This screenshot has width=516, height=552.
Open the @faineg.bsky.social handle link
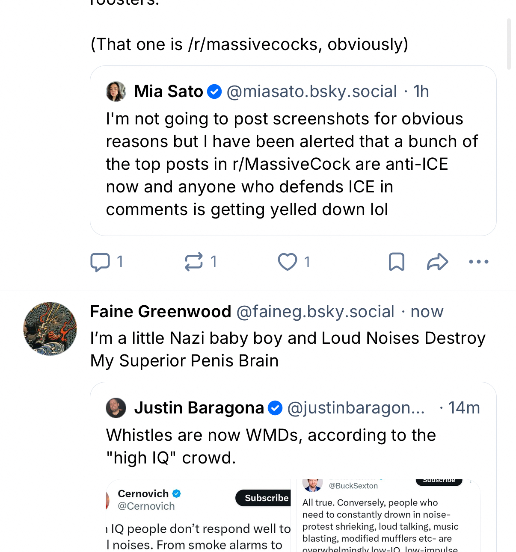click(315, 312)
